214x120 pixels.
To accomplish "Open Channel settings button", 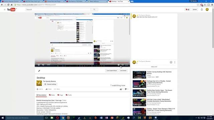I will 50,84.
